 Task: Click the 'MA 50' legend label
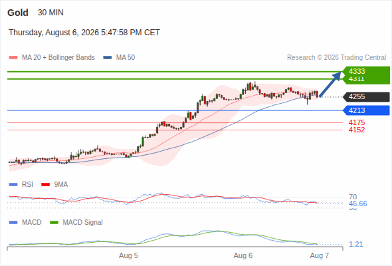click(x=126, y=58)
